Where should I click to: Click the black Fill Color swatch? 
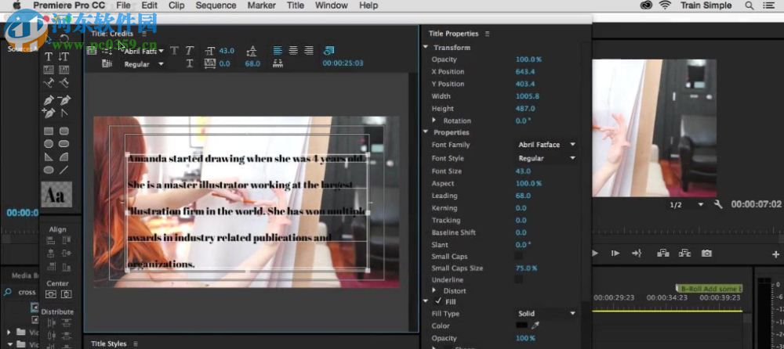tap(522, 326)
